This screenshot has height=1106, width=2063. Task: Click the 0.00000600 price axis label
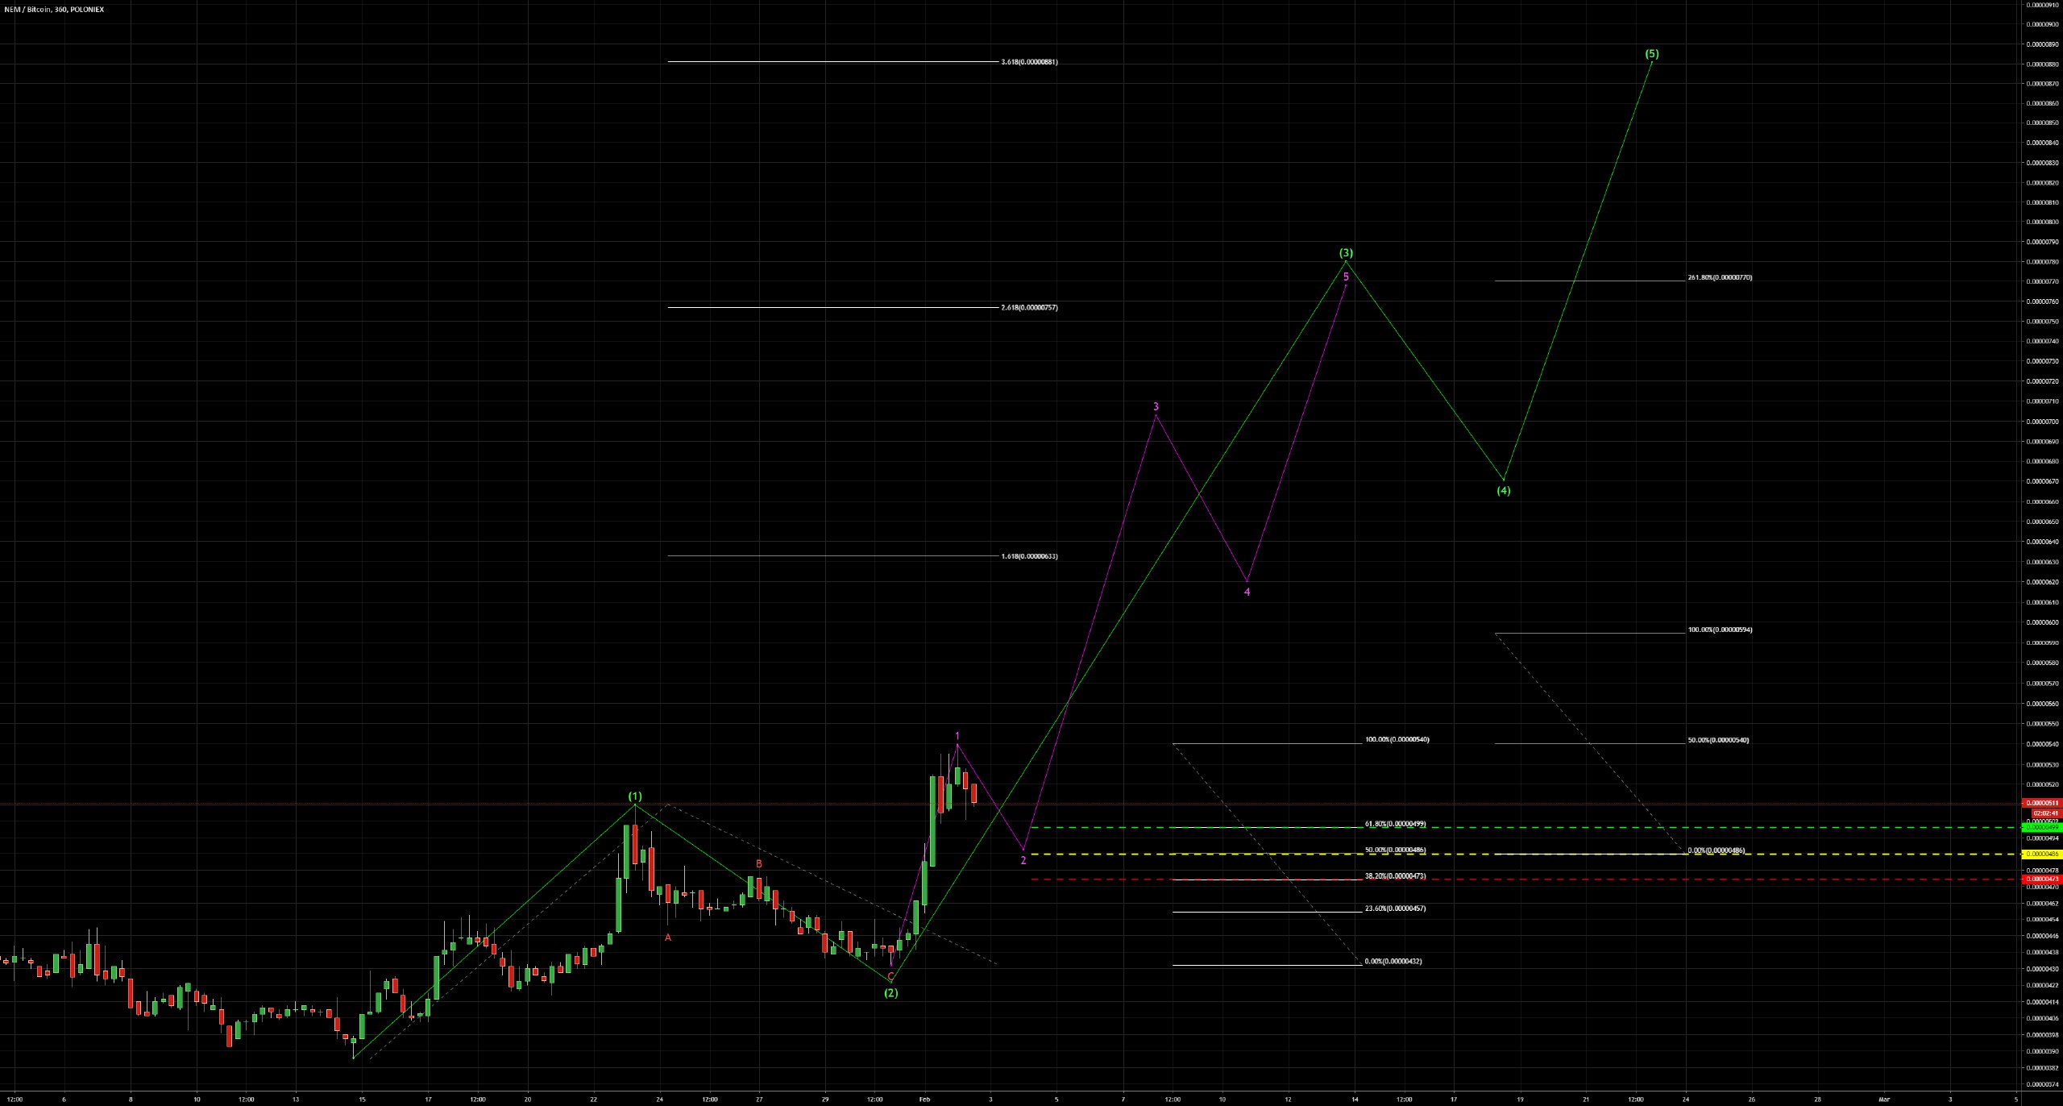pyautogui.click(x=2043, y=622)
